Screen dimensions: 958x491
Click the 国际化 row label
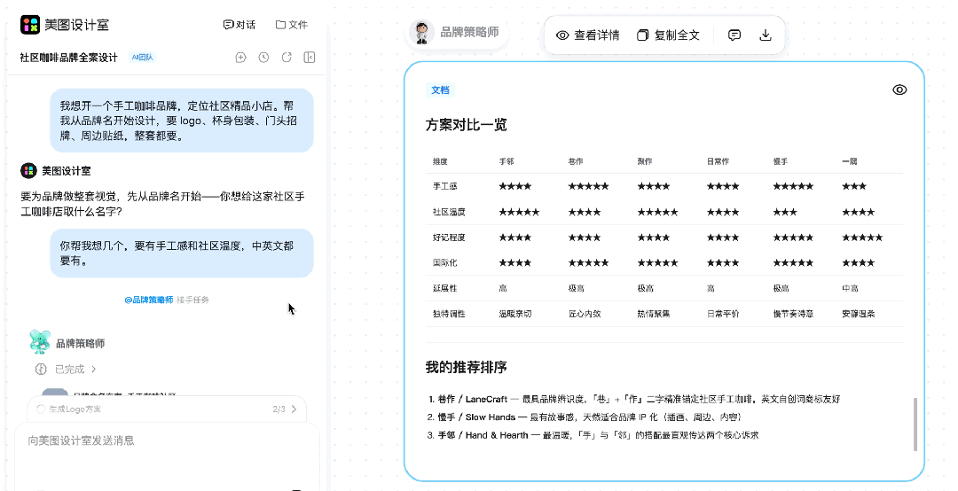click(444, 262)
